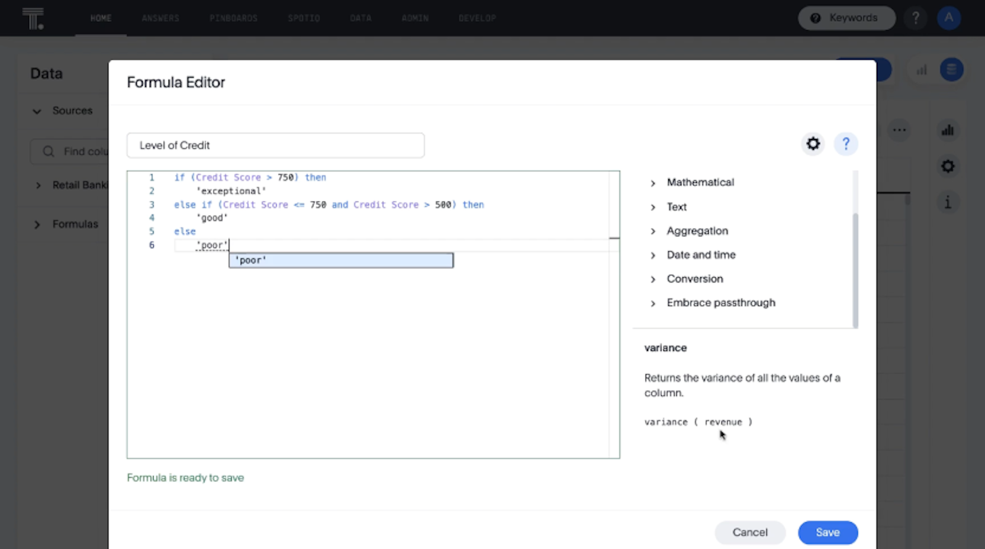
Task: Open the three-dot more options menu
Action: point(899,130)
